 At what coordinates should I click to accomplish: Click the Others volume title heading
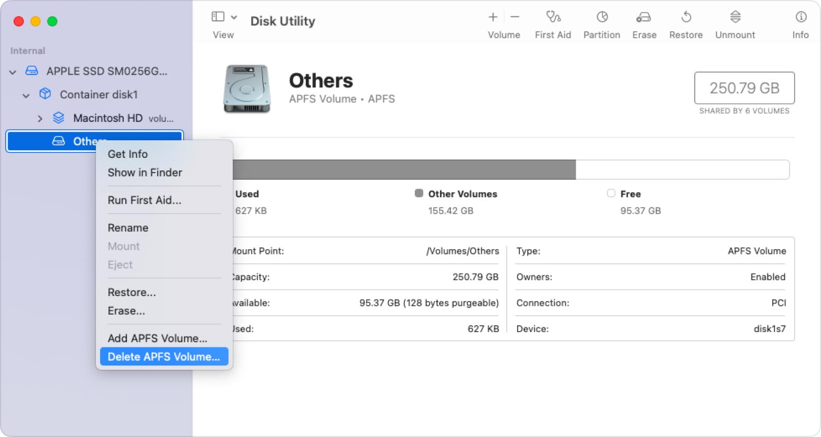click(x=321, y=81)
